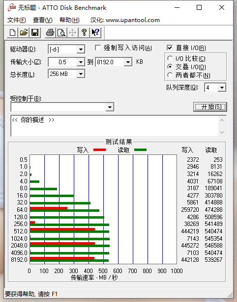Click write value 259720

pos(190,209)
